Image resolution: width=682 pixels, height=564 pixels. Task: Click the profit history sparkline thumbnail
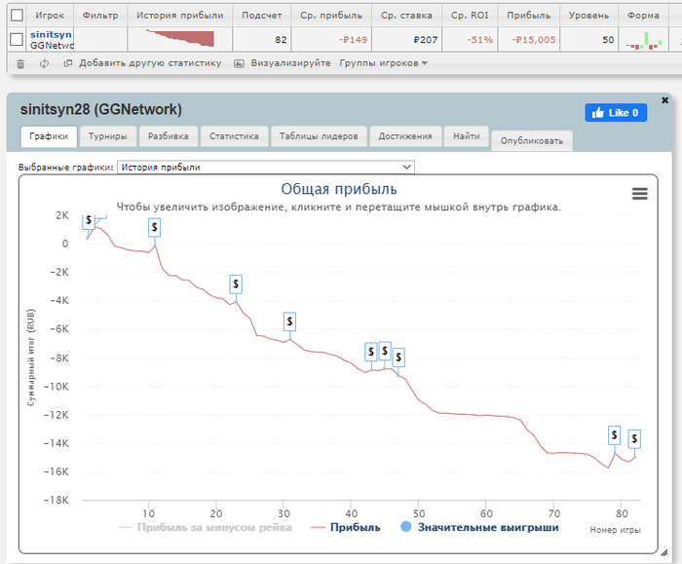(180, 38)
